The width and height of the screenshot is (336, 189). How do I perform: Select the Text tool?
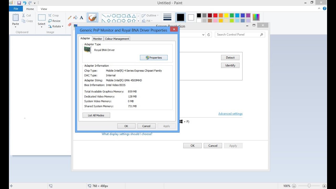point(81,18)
